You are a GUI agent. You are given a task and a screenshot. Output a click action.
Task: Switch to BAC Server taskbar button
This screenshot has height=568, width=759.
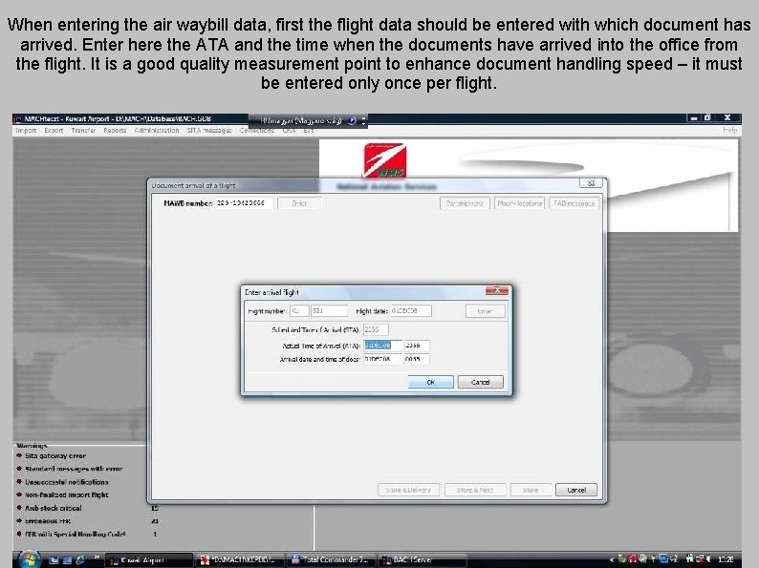point(423,559)
